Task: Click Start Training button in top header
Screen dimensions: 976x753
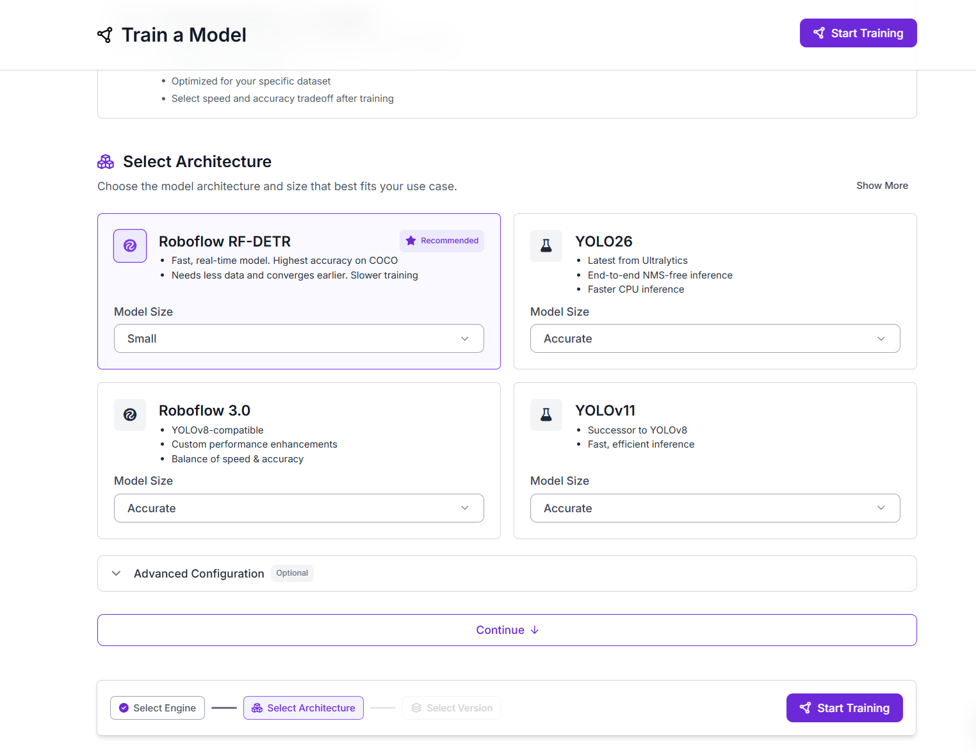Action: pos(858,33)
